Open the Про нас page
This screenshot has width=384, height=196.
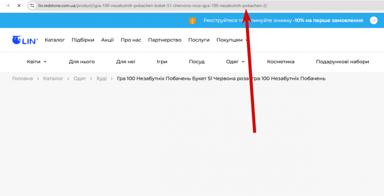click(131, 40)
